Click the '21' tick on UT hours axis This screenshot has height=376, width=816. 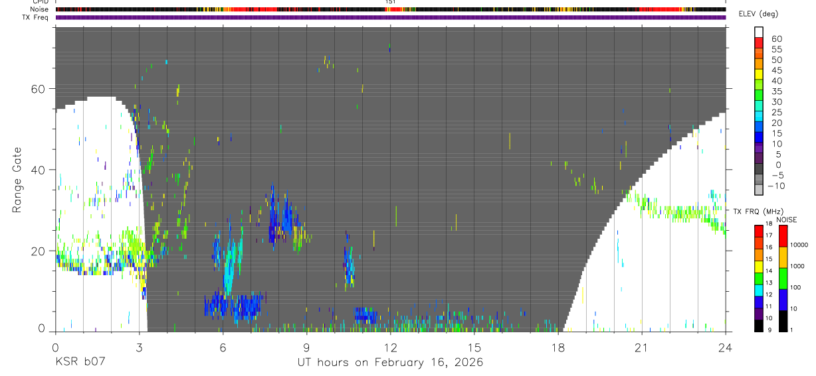point(642,347)
